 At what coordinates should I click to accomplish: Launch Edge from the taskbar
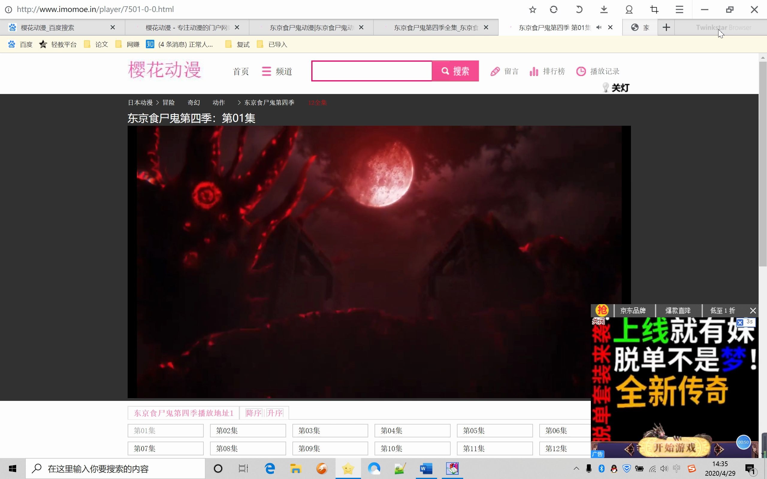click(x=270, y=469)
